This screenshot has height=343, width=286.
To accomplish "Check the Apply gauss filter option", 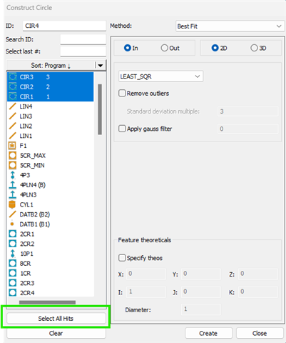I will [x=122, y=129].
